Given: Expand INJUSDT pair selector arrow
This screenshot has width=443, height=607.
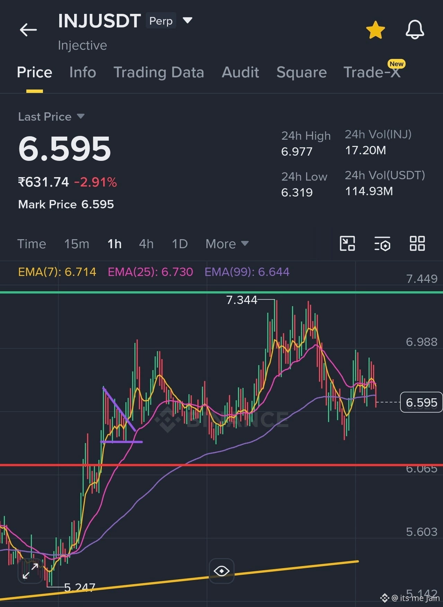Looking at the screenshot, I should tap(187, 20).
